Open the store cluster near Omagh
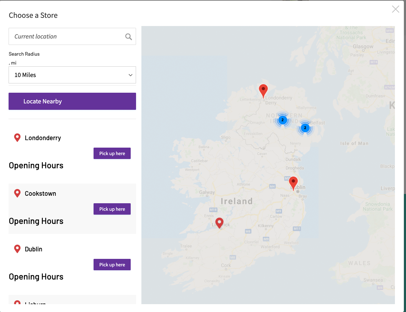The height and width of the screenshot is (312, 406). point(282,120)
